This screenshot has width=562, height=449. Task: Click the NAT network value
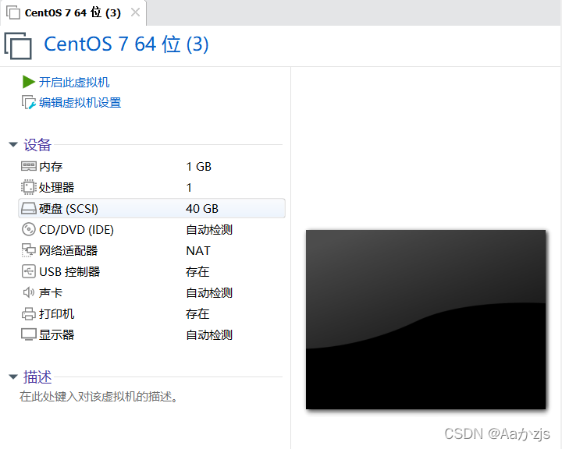[198, 251]
